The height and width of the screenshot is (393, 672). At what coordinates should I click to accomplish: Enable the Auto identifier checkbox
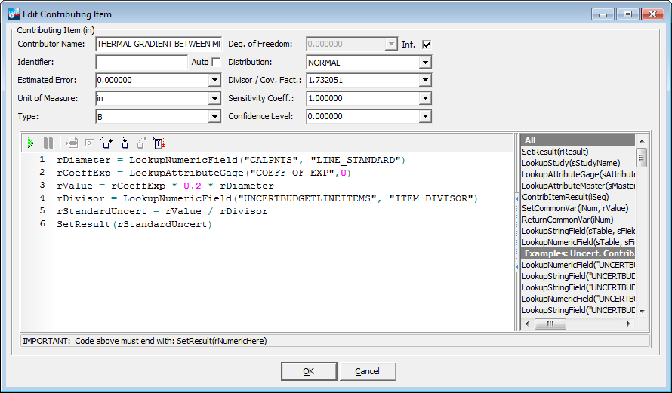(x=216, y=62)
